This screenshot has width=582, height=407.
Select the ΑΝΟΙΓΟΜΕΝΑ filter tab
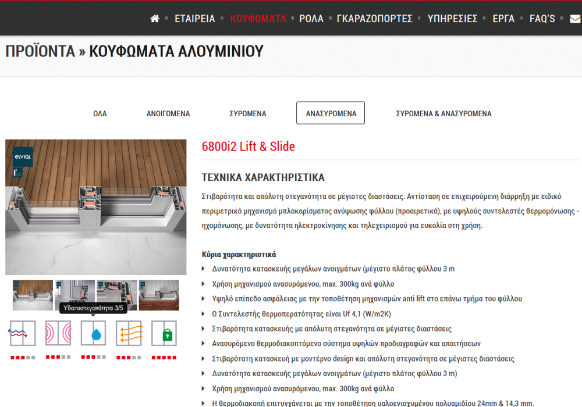pyautogui.click(x=168, y=113)
